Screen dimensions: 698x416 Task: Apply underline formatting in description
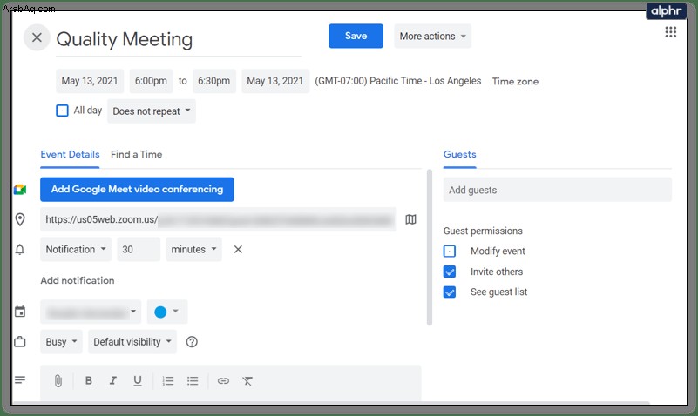(138, 381)
